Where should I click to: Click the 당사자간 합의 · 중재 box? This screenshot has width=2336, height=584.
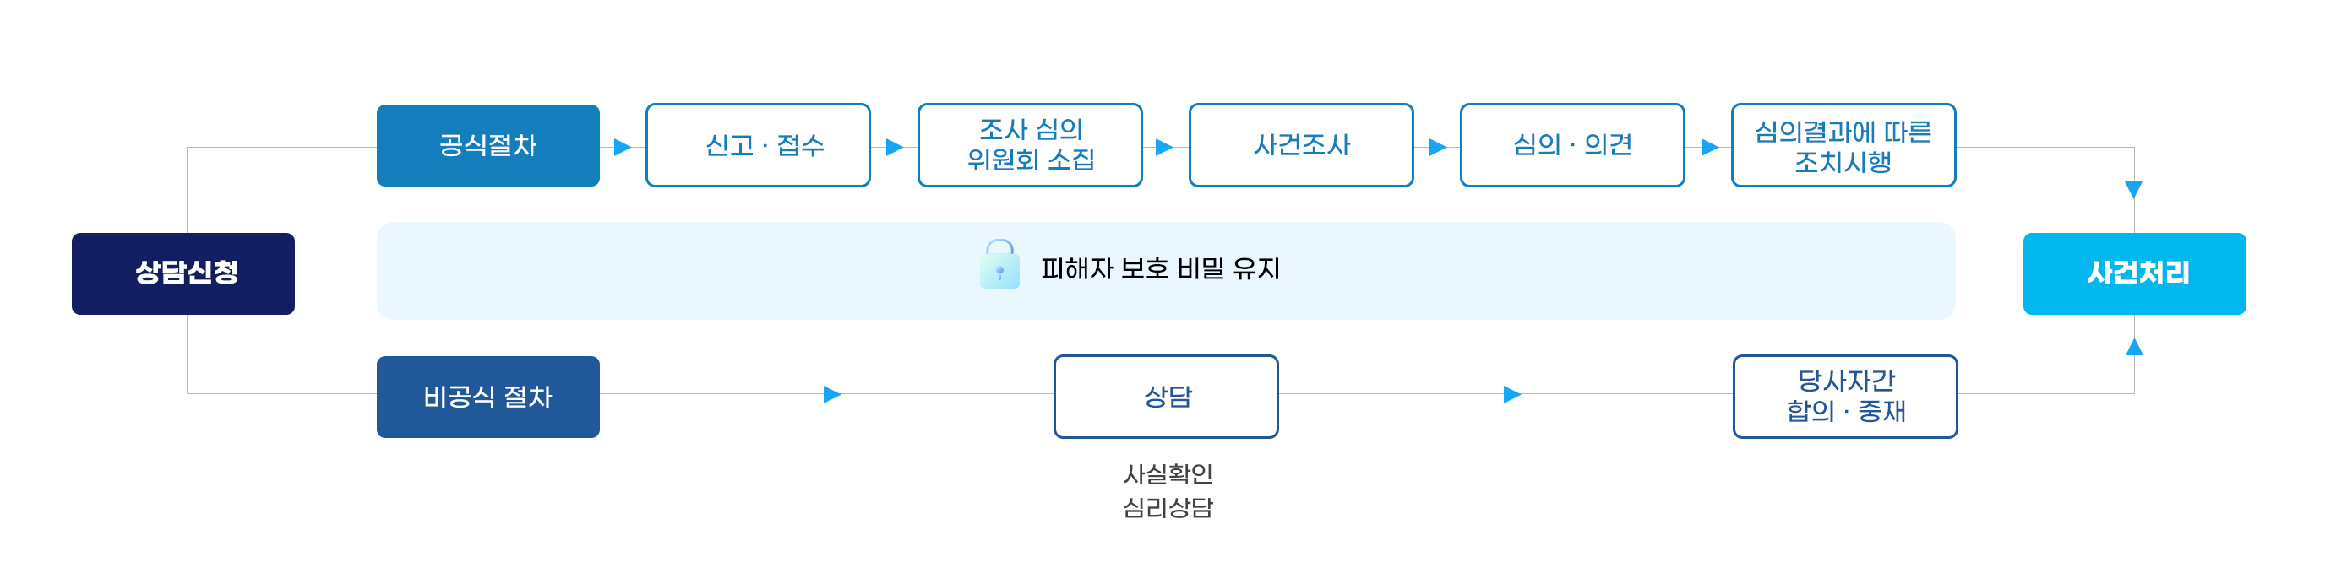pyautogui.click(x=1844, y=397)
